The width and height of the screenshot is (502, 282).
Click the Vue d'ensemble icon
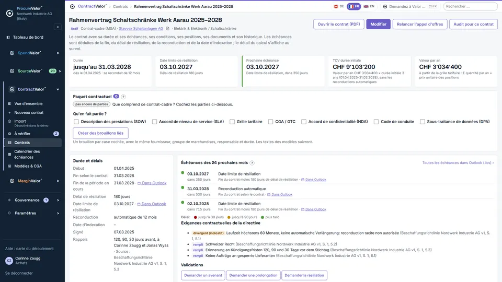pyautogui.click(x=9, y=104)
